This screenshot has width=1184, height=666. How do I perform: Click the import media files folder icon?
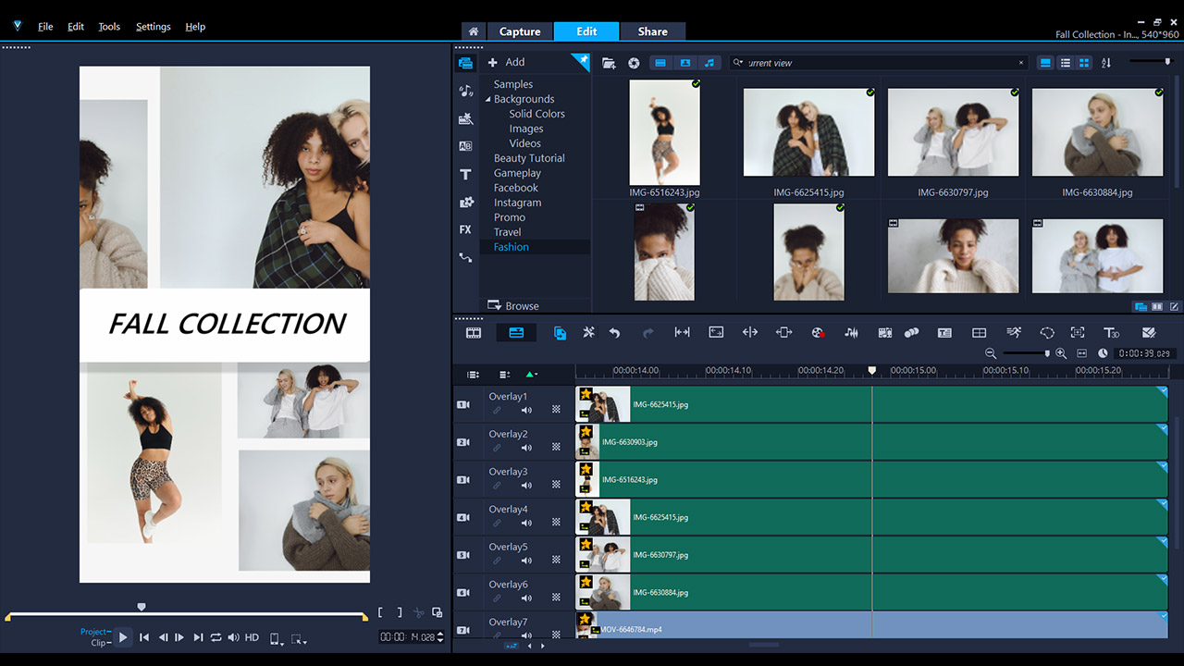[x=609, y=63]
